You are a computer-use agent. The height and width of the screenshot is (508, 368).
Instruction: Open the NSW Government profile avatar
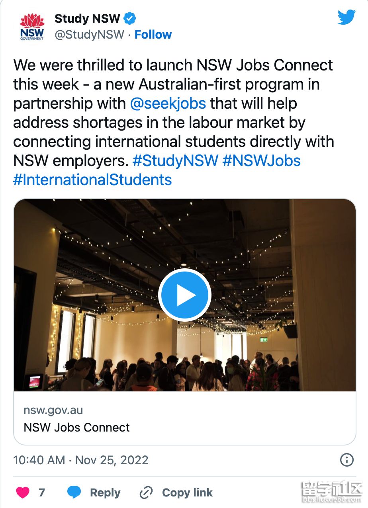[x=32, y=27]
